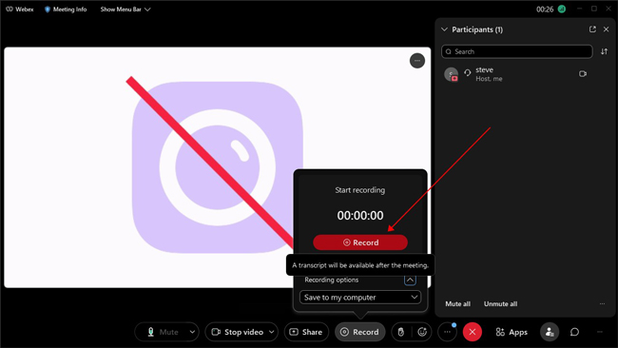Click the Recording options label
Viewport: 618px width, 348px height.
point(332,280)
